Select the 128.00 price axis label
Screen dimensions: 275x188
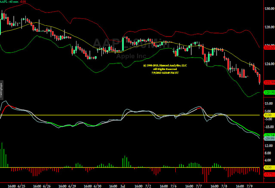click(269, 27)
